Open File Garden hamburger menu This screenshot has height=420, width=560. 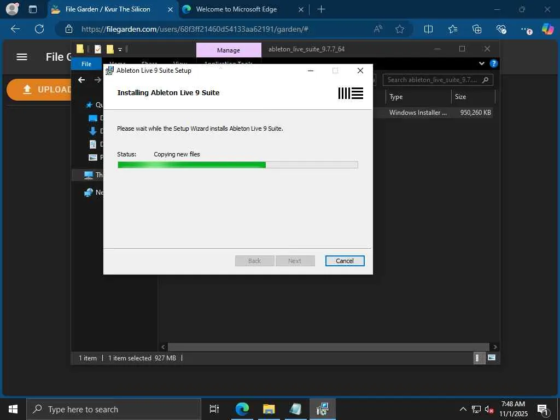tap(22, 57)
